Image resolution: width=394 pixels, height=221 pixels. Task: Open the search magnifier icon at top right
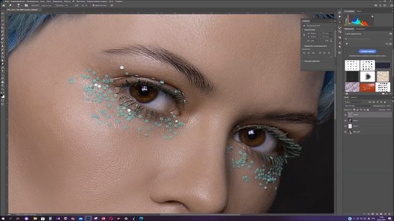[380, 6]
